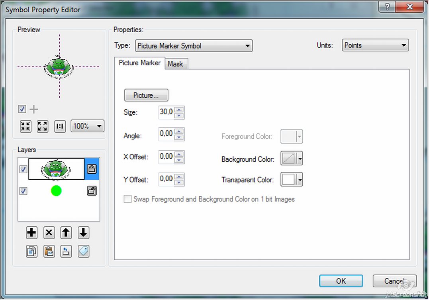Select the picture marker layer thumbnail
This screenshot has height=300, width=429.
[x=56, y=169]
